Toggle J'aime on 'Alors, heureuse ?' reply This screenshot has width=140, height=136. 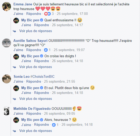pyautogui.click(x=26, y=125)
